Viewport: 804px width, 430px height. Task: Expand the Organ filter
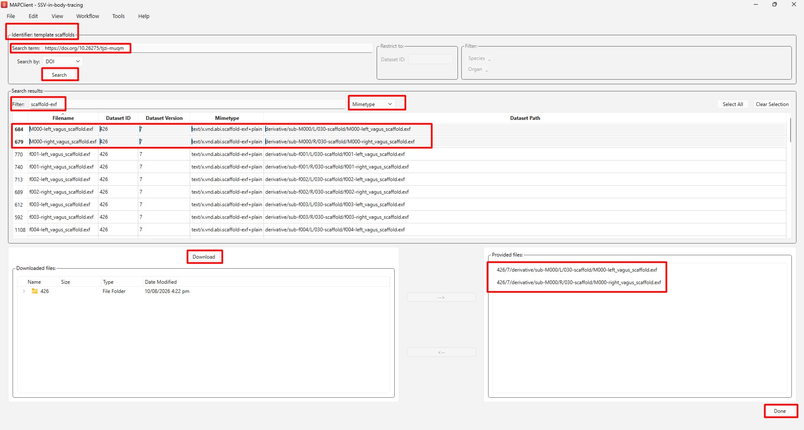tap(478, 69)
